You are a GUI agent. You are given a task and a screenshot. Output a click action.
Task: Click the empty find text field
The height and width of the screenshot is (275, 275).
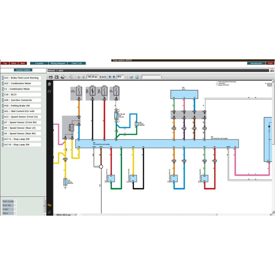click(151, 77)
